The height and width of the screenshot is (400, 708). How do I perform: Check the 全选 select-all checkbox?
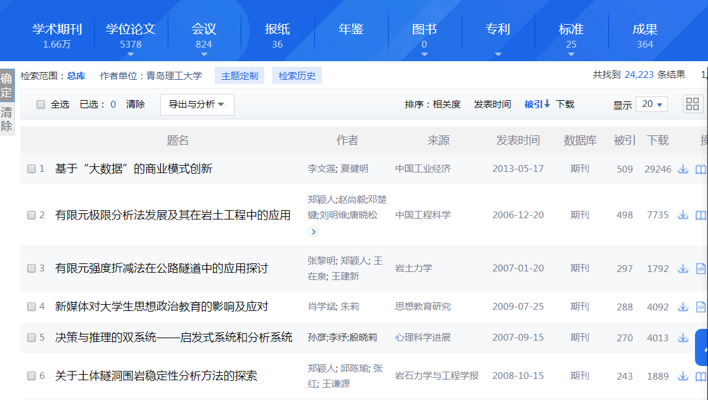(41, 104)
